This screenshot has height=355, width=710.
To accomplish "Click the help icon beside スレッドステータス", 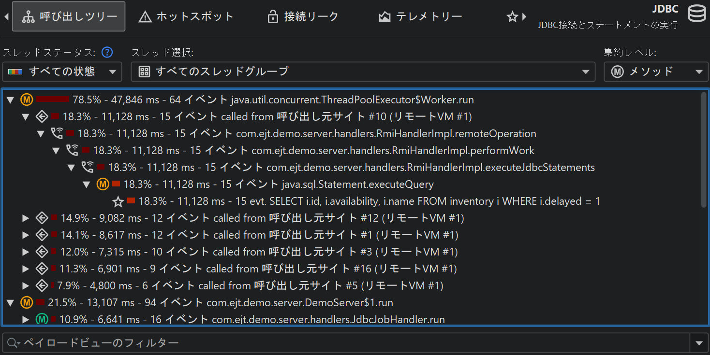I will [x=107, y=52].
